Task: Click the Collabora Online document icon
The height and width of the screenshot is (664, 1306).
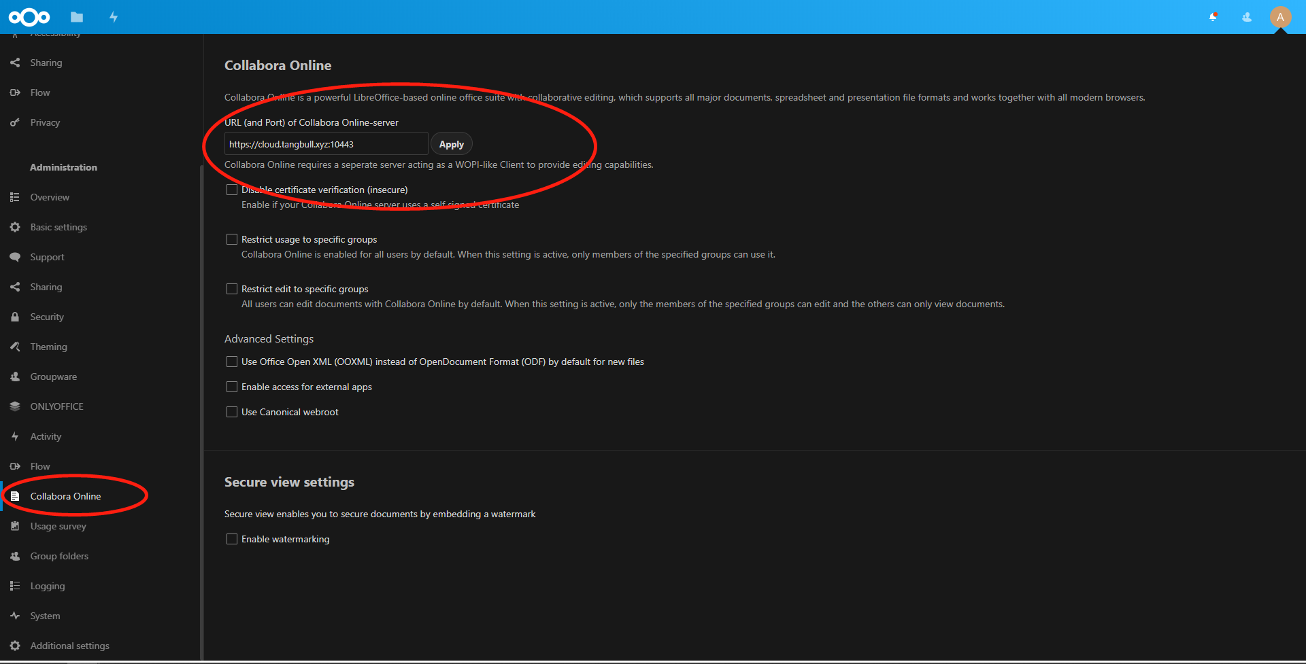Action: (x=15, y=496)
